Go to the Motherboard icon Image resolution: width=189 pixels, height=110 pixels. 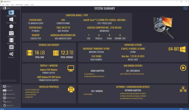tap(11, 34)
